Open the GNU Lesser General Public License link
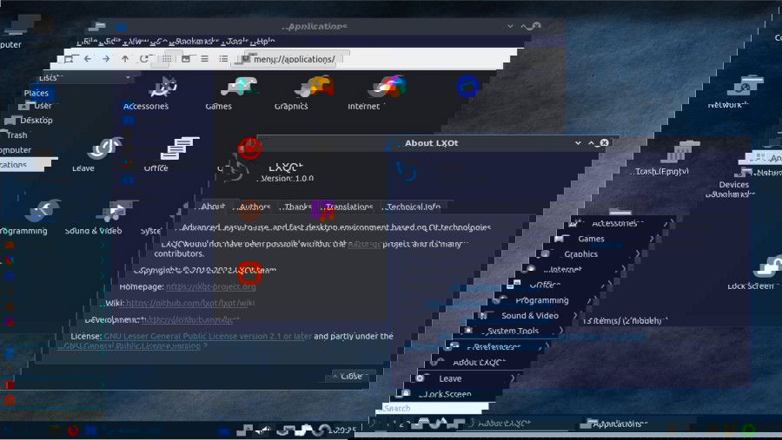 tap(208, 336)
